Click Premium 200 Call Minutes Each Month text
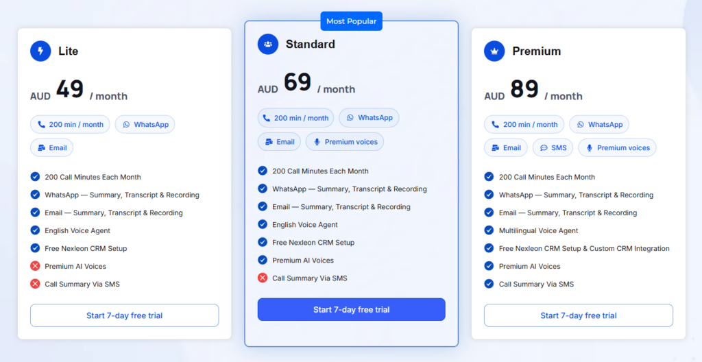702x362 pixels. point(547,177)
